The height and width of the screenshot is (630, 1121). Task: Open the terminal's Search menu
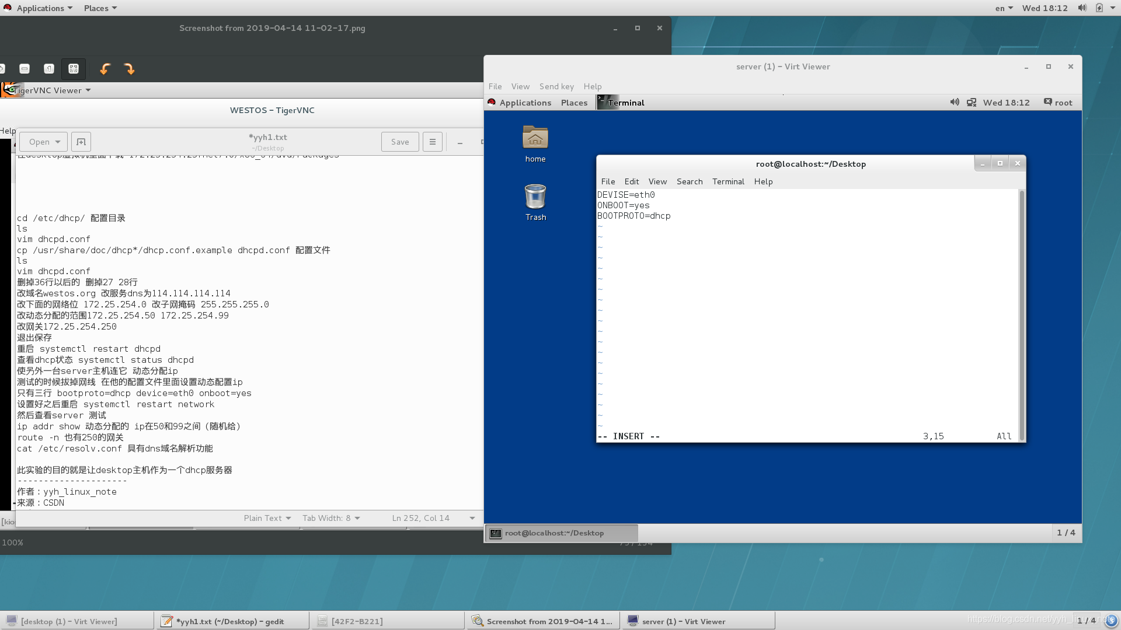point(689,181)
